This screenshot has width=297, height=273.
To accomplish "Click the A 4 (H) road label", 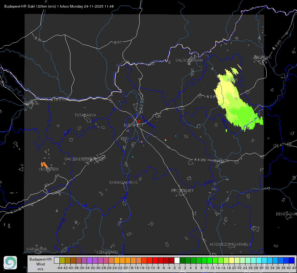I will [200, 160].
